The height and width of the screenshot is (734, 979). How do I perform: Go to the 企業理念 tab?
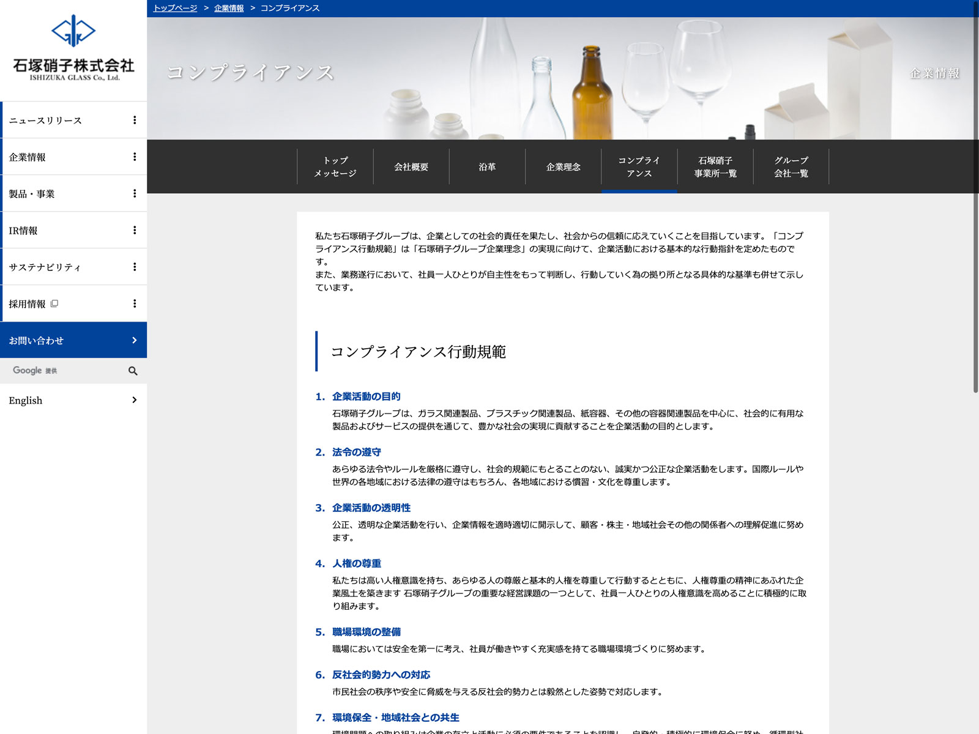563,166
